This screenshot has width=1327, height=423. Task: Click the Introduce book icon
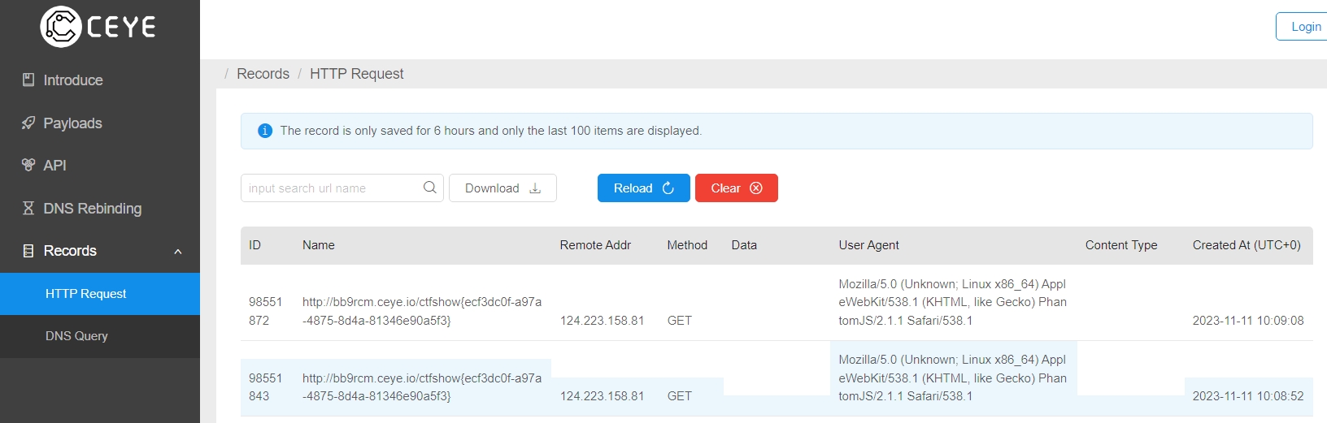[x=28, y=80]
